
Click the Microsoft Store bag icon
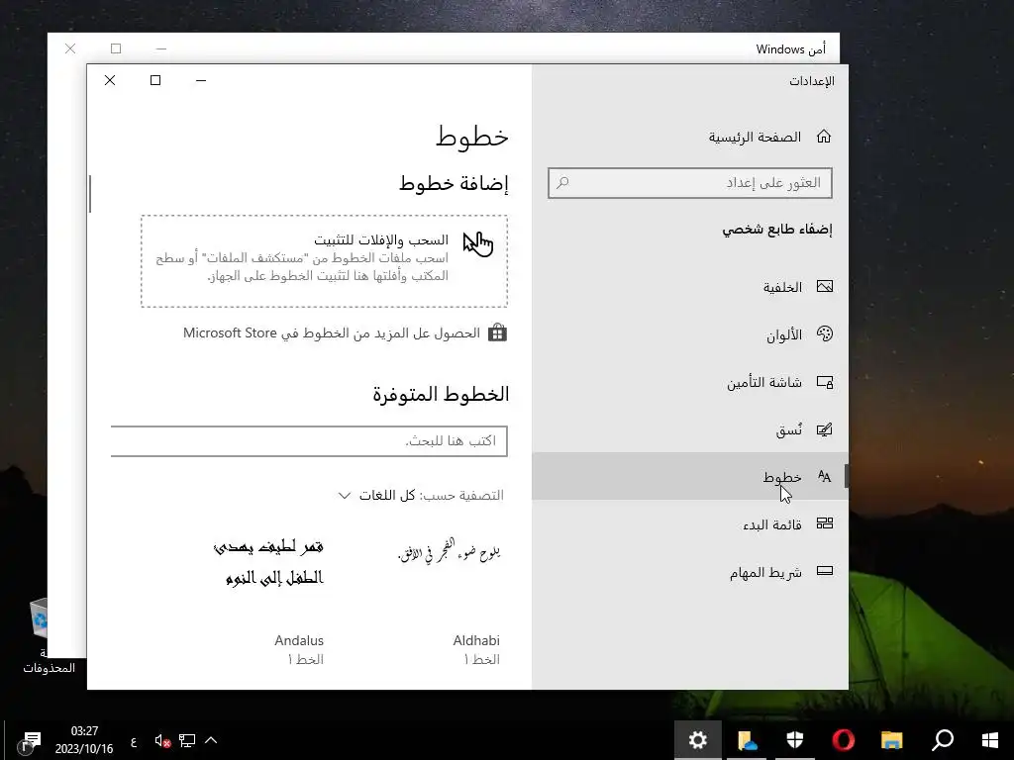click(497, 332)
